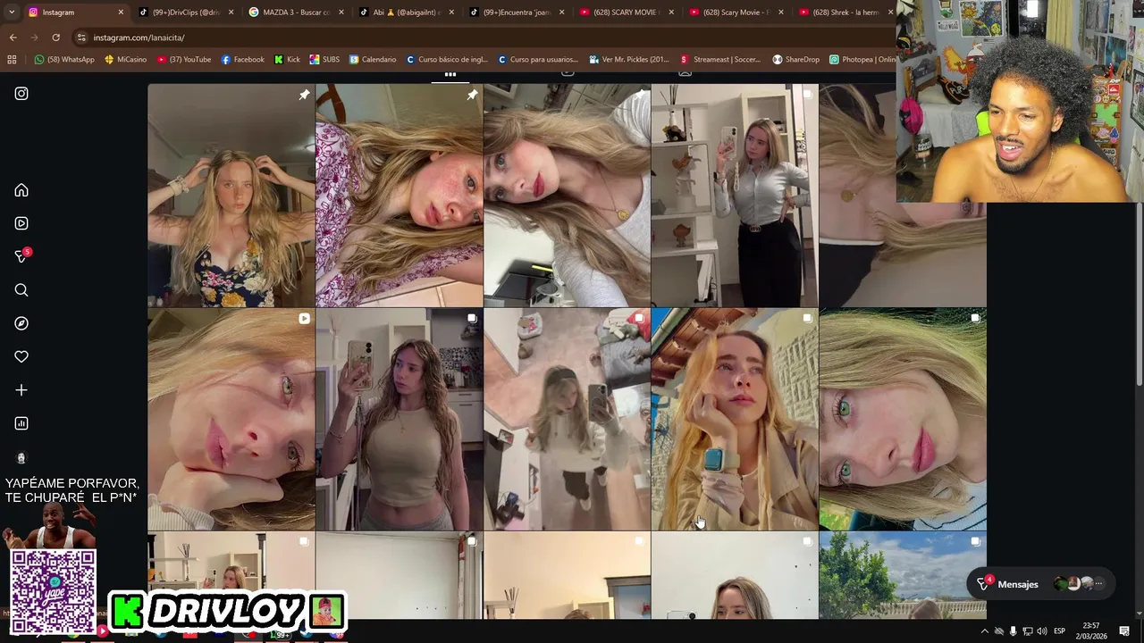Image resolution: width=1144 pixels, height=643 pixels.
Task: Click the address bar URL instagram.com/lanaicita/
Action: coord(139,38)
